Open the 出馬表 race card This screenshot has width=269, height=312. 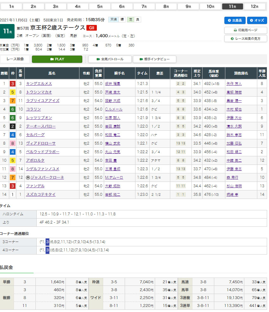tap(235, 20)
